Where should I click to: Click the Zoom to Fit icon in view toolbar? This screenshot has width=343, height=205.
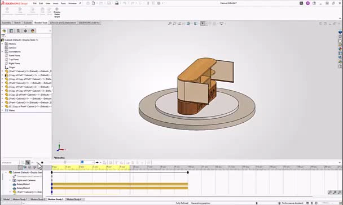[170, 24]
